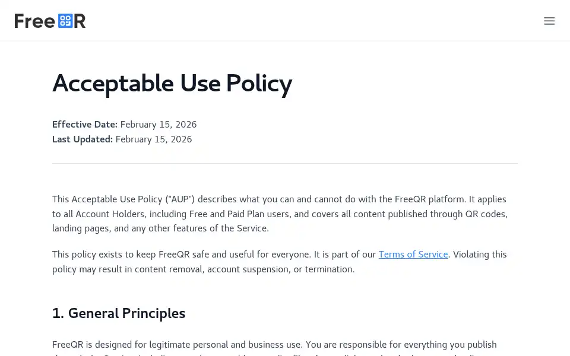Click the paragraph starting "This policy exists"

click(279, 262)
